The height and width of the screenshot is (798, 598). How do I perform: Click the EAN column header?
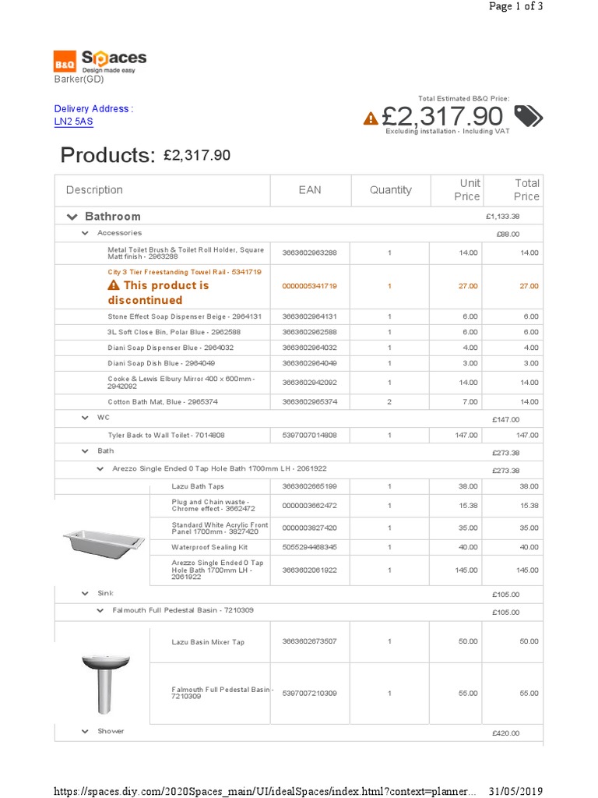(x=309, y=190)
